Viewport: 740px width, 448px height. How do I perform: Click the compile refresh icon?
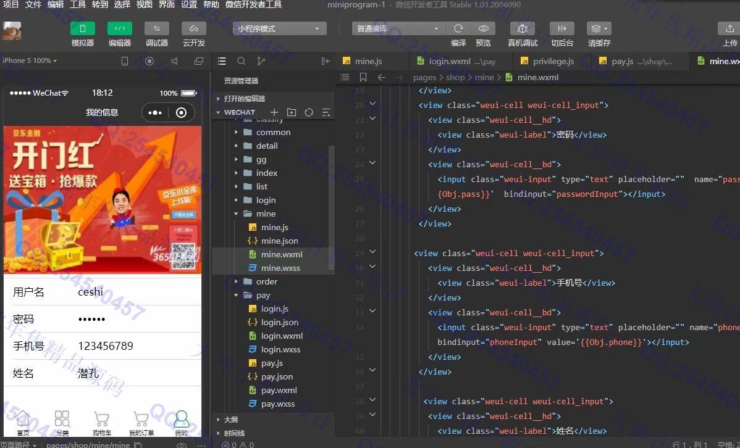point(458,29)
